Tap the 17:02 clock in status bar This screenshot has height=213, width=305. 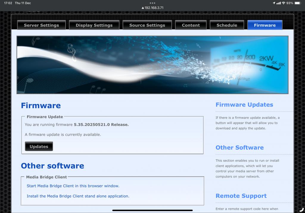click(x=8, y=3)
